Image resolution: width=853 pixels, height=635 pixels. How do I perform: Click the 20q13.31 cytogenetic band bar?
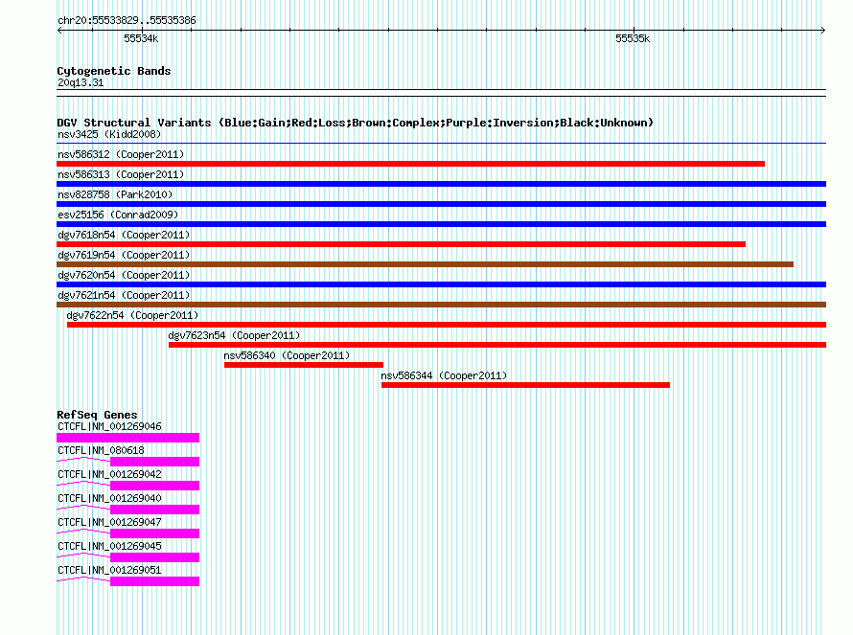pyautogui.click(x=441, y=93)
